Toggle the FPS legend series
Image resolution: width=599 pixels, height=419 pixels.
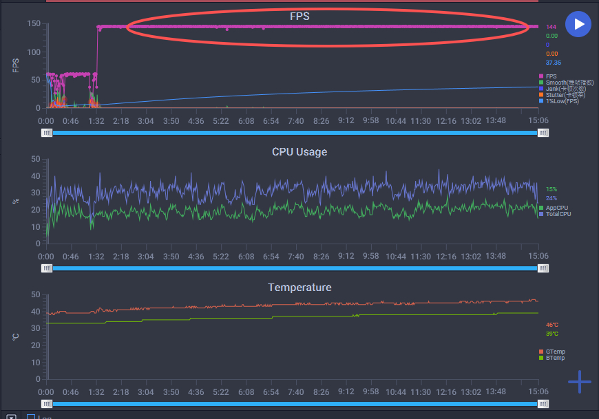pos(548,76)
